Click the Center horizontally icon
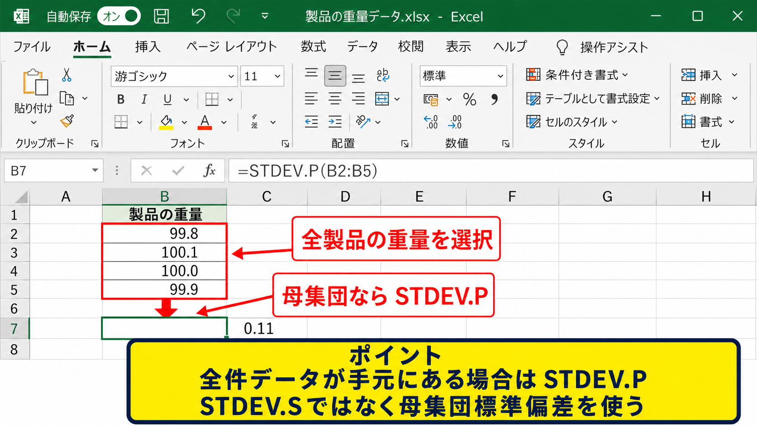 (x=335, y=99)
